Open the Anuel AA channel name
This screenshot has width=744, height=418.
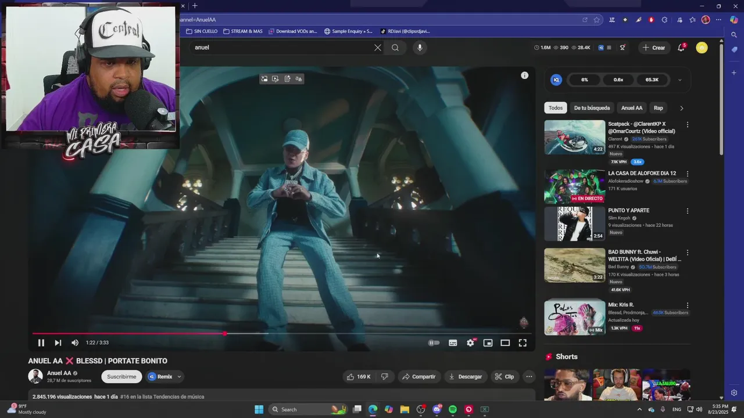59,373
